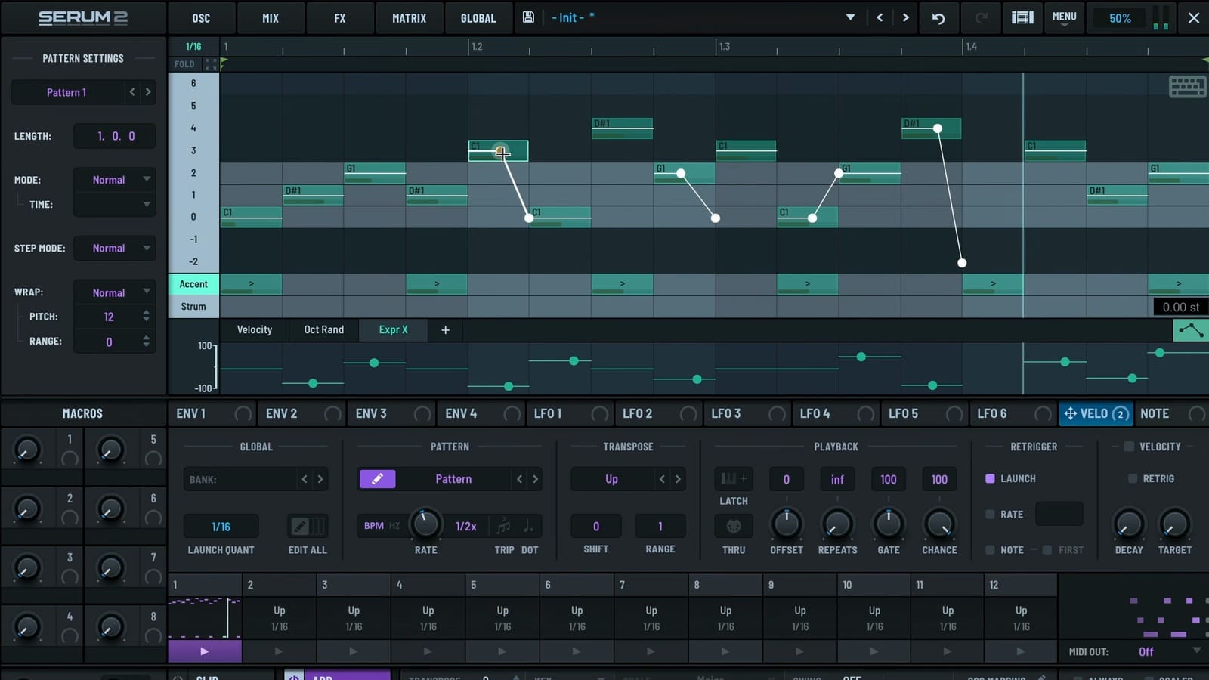Click the Edit All icon
1209x680 pixels.
308,526
